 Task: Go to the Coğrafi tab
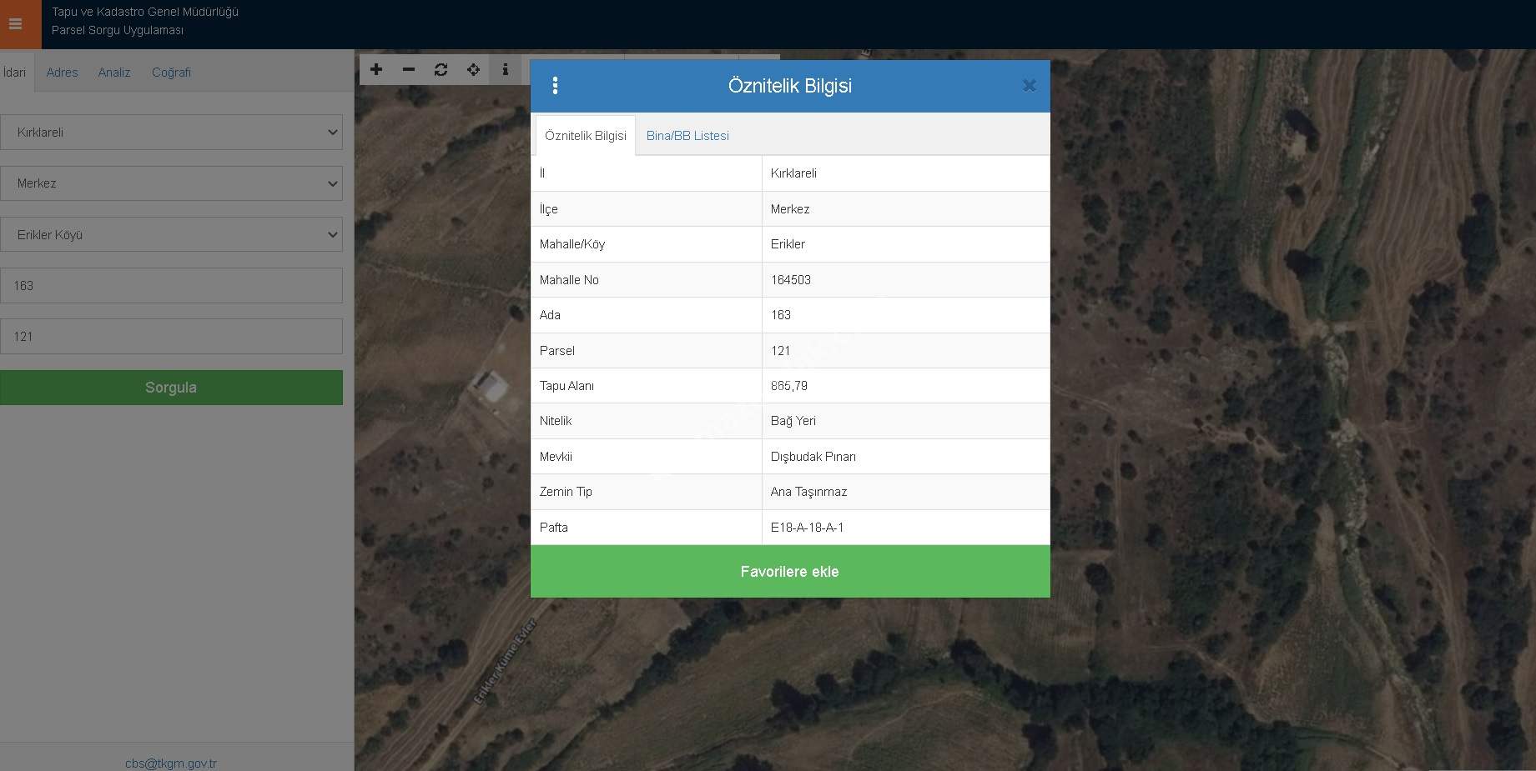pyautogui.click(x=171, y=73)
